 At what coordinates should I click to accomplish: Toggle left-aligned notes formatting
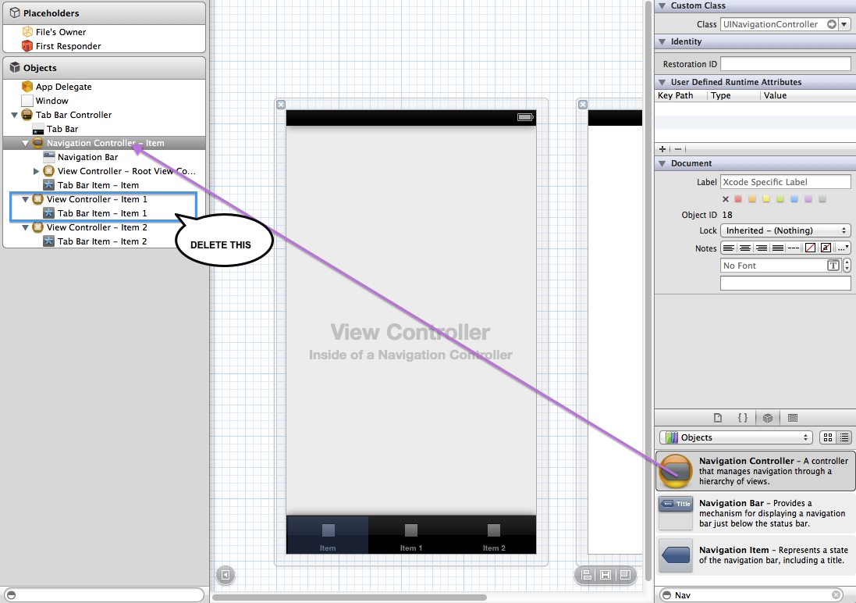coord(730,247)
